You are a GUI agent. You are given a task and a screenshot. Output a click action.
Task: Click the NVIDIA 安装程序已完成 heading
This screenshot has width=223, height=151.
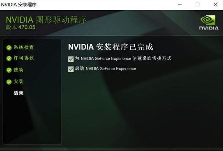(x=111, y=47)
